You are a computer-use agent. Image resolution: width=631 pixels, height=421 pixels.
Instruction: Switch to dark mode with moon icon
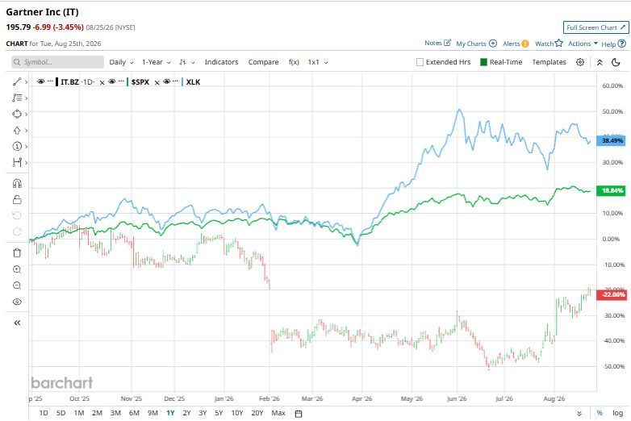616,62
